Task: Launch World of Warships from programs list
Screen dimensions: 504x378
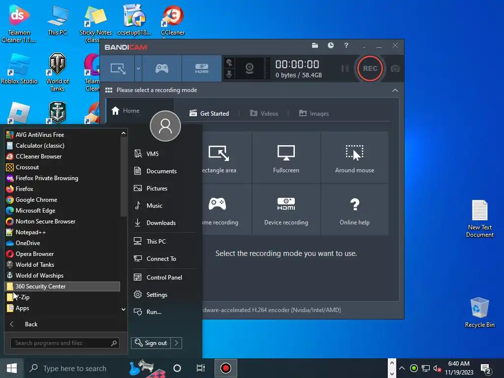Action: coord(63,276)
